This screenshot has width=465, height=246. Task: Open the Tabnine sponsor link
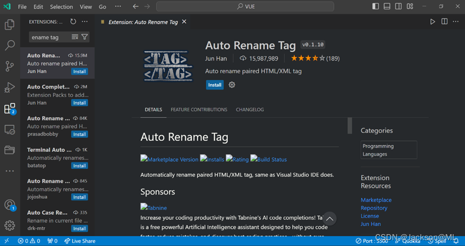coord(154,207)
